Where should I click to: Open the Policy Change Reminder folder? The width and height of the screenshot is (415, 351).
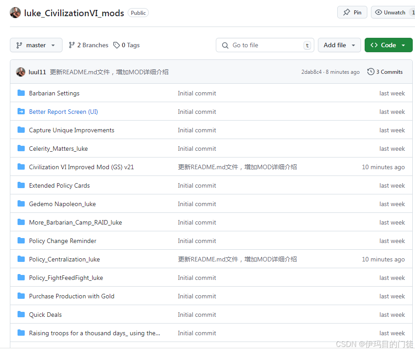(63, 241)
